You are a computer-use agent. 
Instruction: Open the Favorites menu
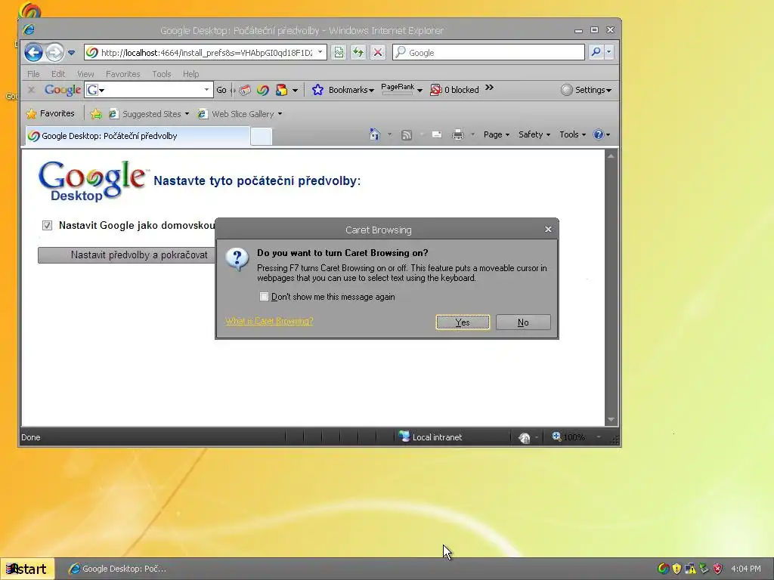[x=123, y=74]
